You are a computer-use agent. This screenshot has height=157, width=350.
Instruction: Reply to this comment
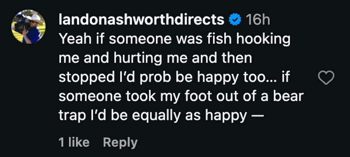(120, 142)
